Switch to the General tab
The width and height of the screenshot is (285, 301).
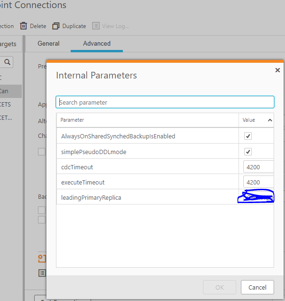[x=48, y=44]
